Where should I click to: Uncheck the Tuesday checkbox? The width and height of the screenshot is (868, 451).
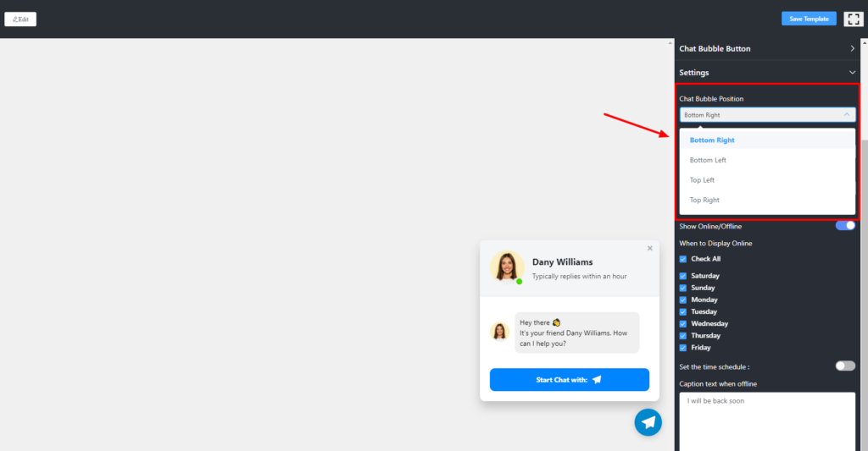683,312
